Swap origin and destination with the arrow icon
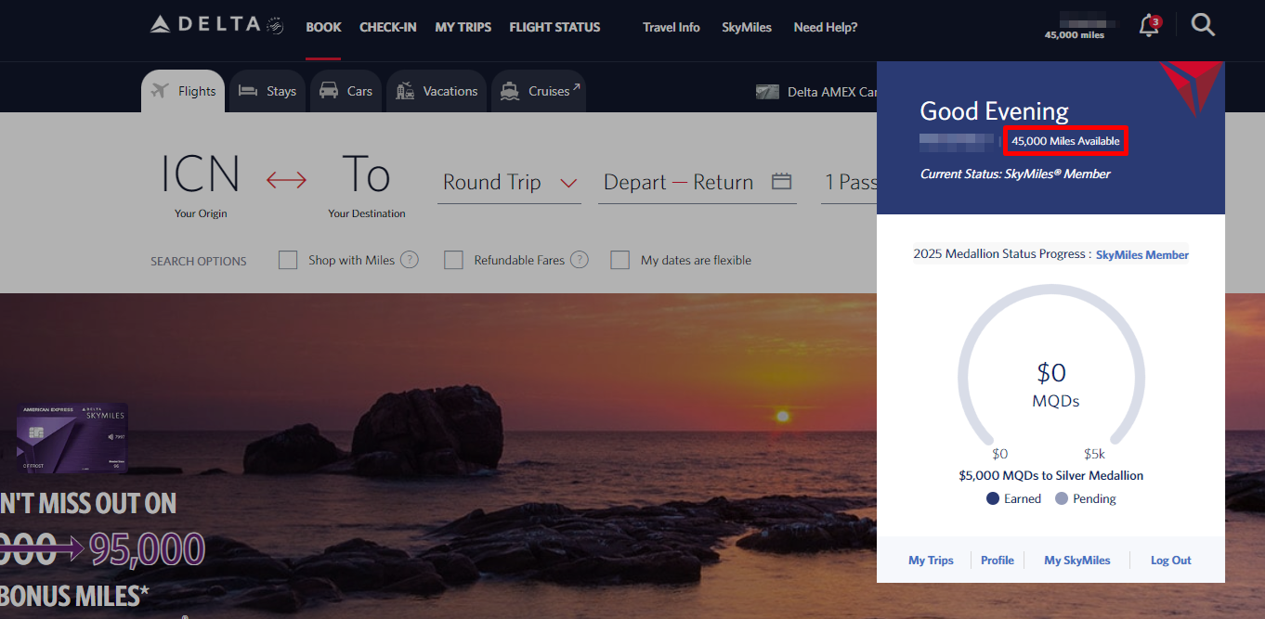This screenshot has width=1265, height=619. coord(286,180)
